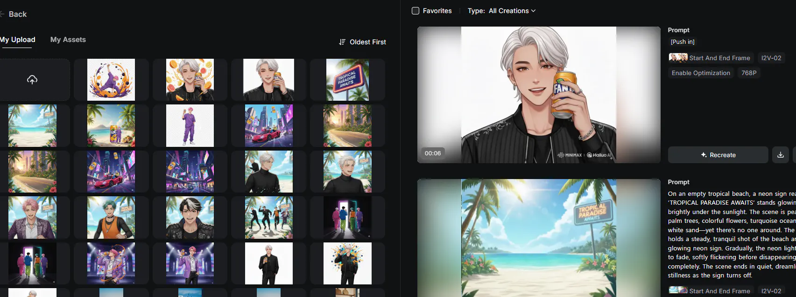Select neon city street without car thumbnail

coord(190,172)
